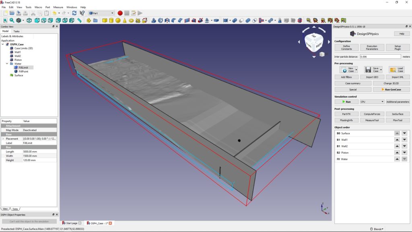This screenshot has height=232, width=412.
Task: Open the Macro menu
Action: (38, 7)
